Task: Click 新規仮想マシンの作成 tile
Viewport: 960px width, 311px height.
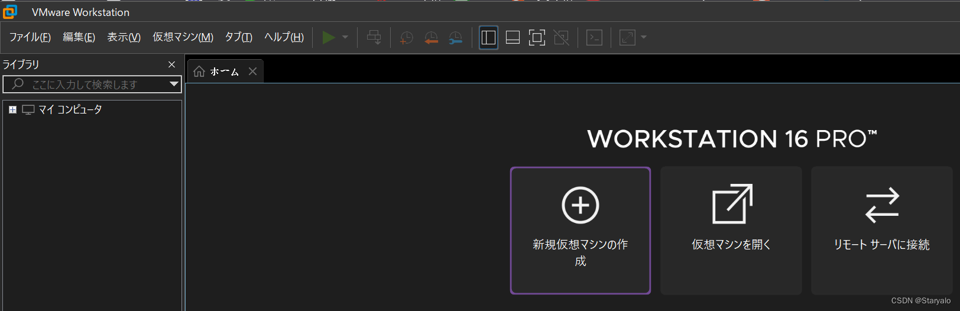Action: point(580,231)
